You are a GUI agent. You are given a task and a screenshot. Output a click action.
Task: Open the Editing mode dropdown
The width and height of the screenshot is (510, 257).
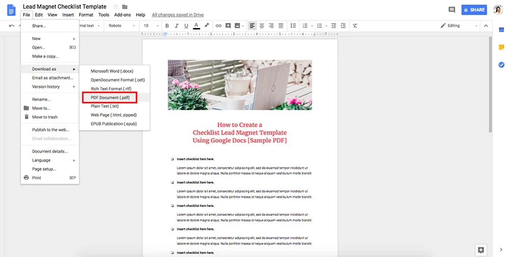[x=460, y=25]
